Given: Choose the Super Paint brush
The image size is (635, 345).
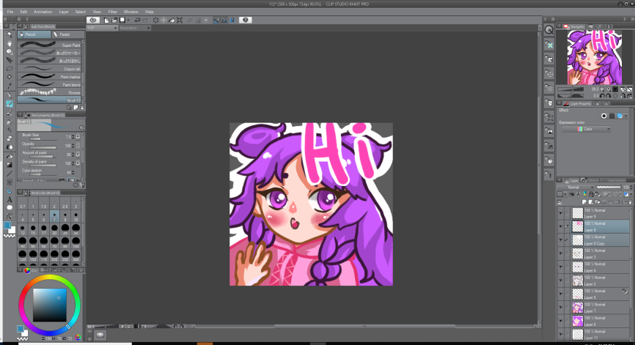Looking at the screenshot, I should tap(49, 45).
